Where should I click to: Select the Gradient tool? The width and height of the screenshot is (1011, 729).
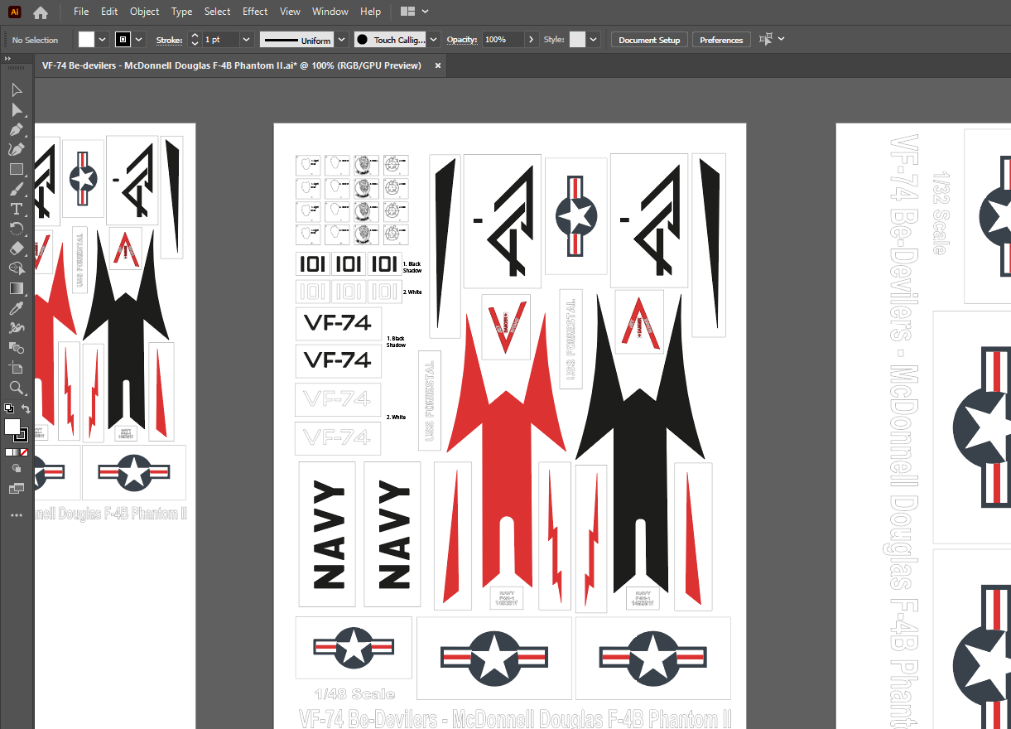16,288
